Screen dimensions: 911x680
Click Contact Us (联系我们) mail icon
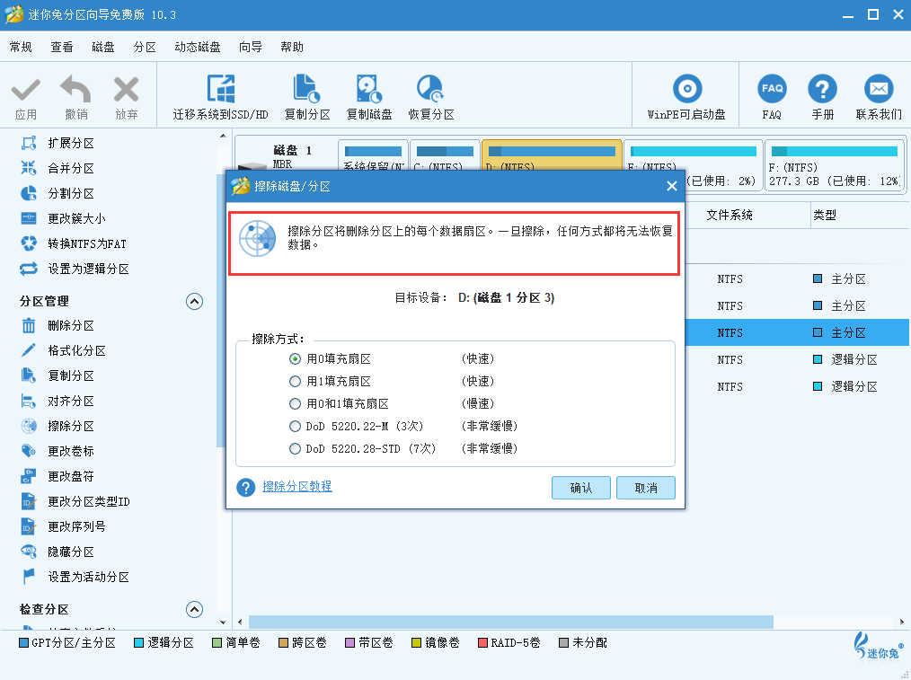click(879, 89)
